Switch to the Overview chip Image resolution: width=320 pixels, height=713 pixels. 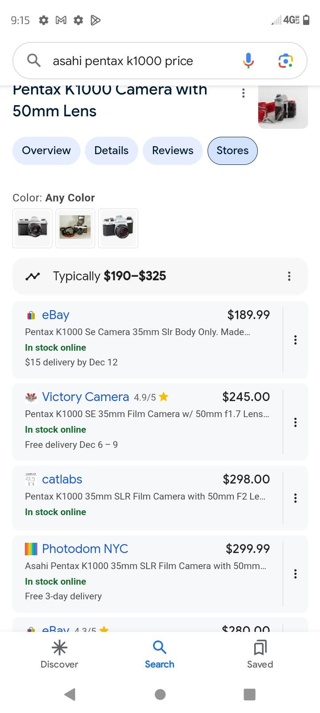coord(46,151)
